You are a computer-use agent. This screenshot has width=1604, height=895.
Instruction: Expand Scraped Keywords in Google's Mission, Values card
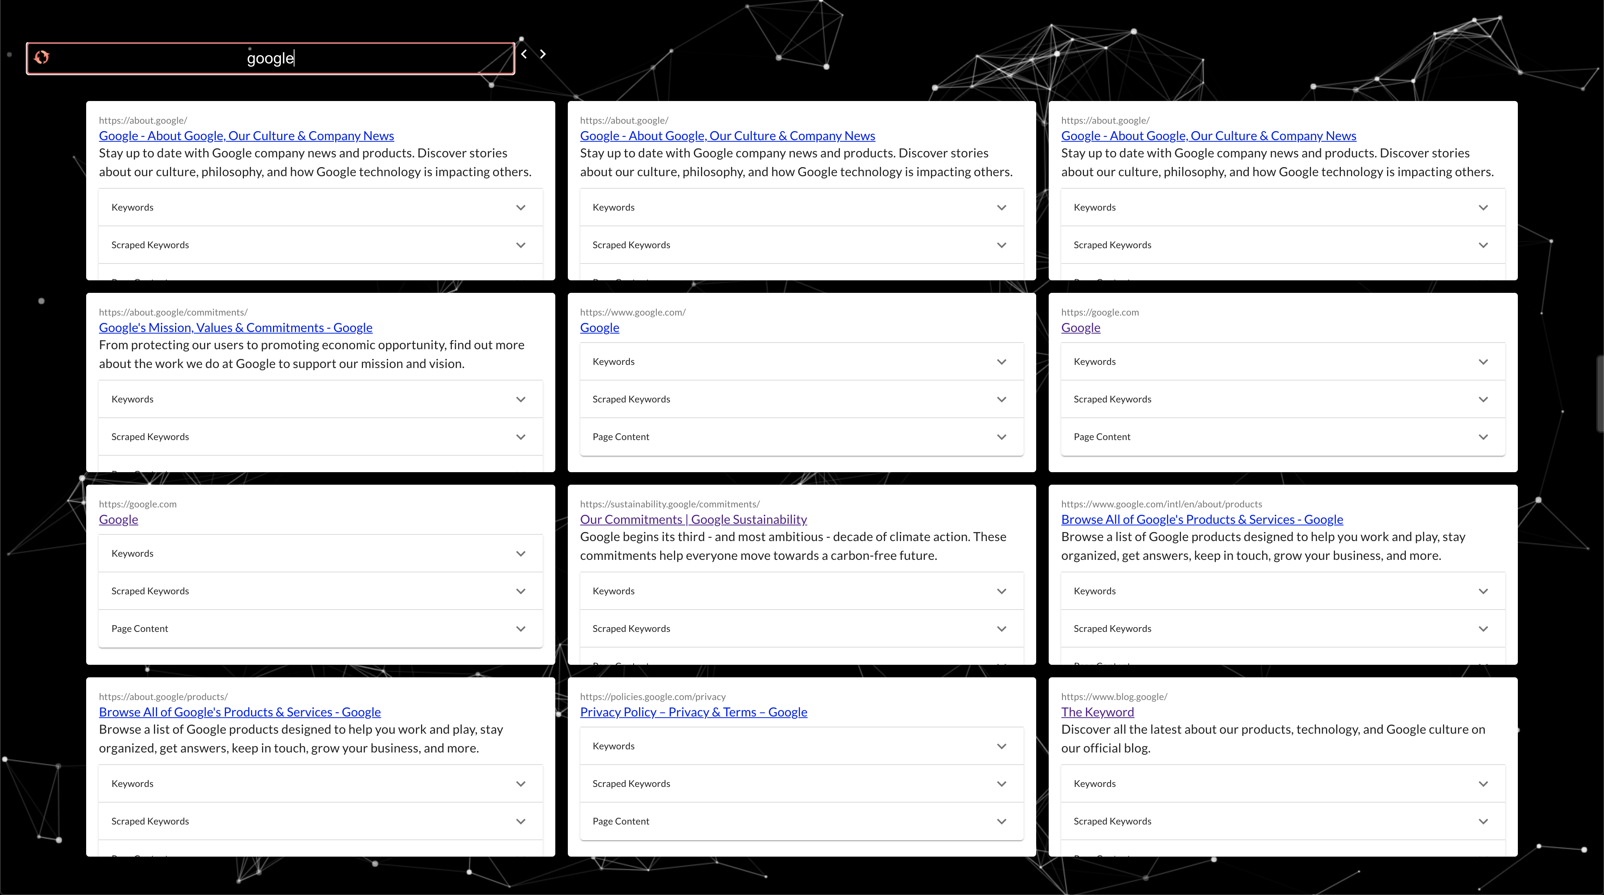point(321,437)
